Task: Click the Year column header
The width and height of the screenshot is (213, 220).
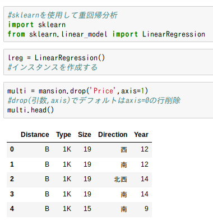Action: pos(141,135)
